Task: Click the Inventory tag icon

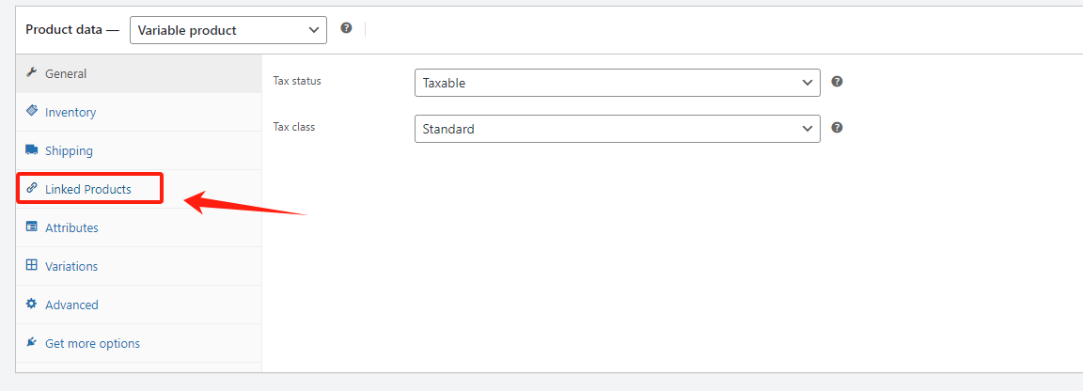Action: [32, 111]
